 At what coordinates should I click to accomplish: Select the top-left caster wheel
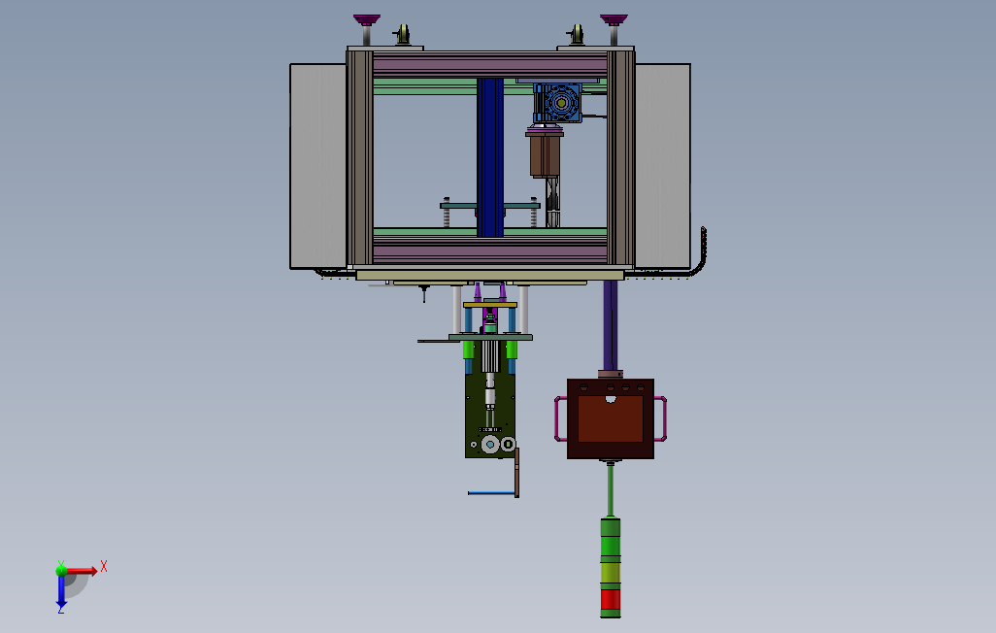(x=402, y=34)
